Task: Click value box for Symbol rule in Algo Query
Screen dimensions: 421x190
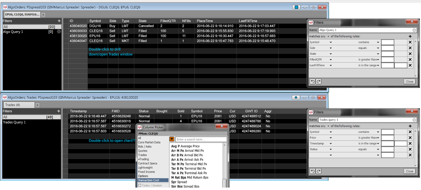Action: (387, 42)
